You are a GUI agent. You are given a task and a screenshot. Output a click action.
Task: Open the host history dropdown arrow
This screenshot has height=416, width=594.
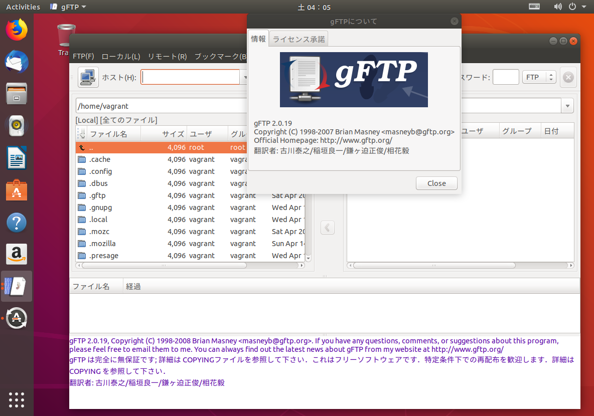[x=245, y=77]
